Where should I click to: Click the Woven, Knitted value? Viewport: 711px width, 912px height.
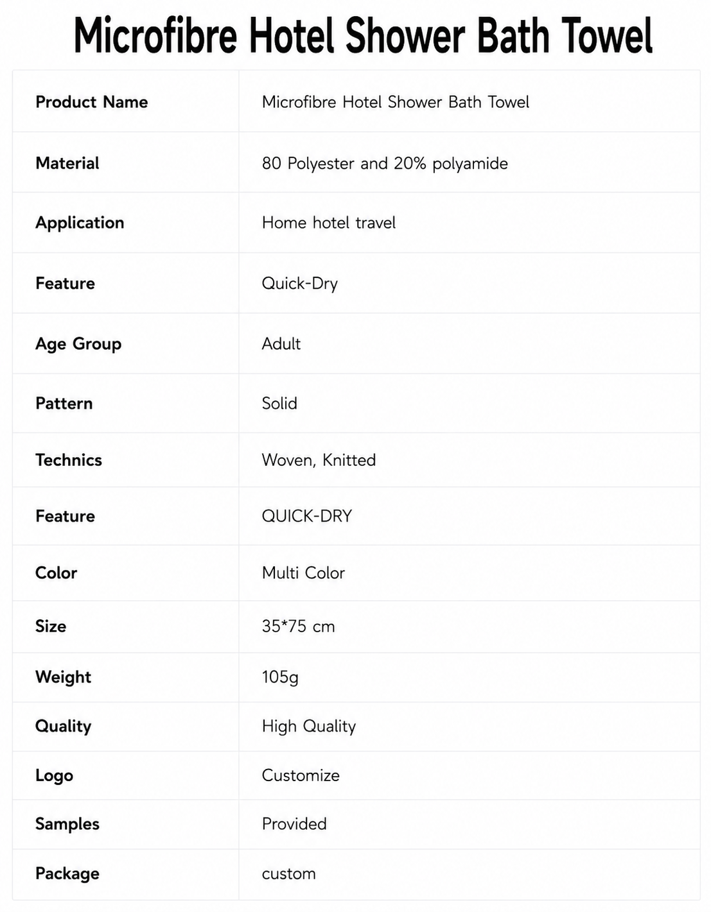pos(319,460)
